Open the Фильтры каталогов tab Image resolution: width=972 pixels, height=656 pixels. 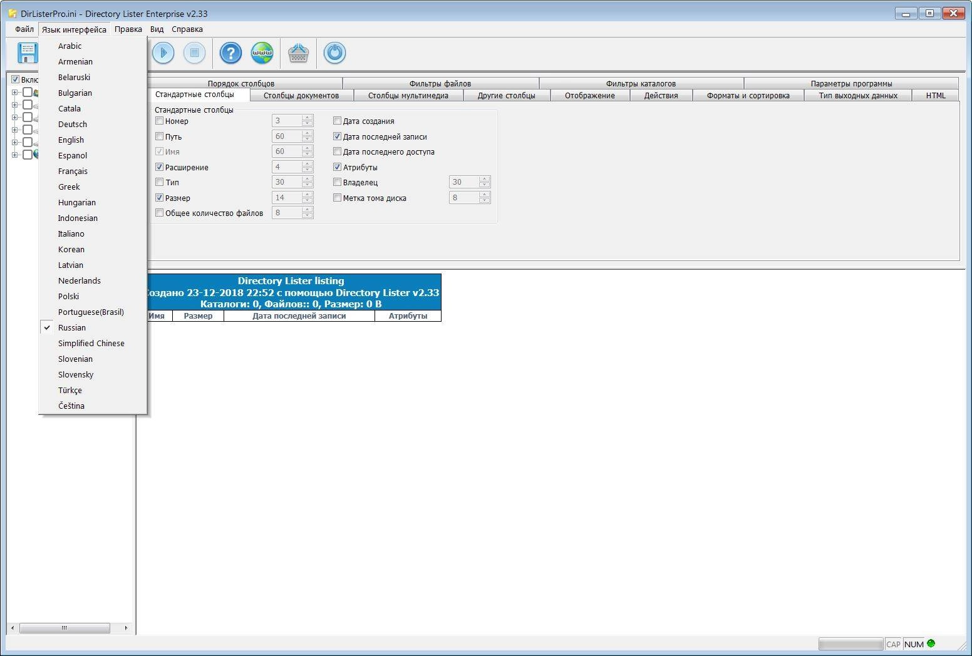641,83
